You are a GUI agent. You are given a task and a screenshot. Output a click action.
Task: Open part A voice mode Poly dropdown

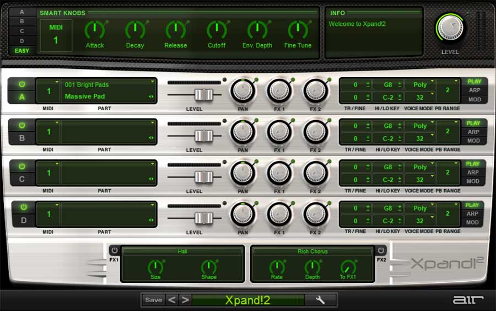tap(420, 84)
